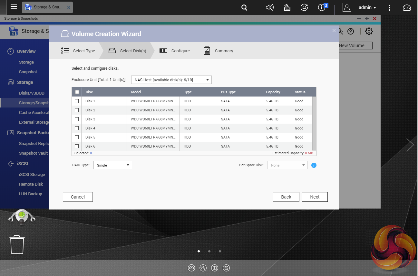Toggle the select-all disks header checkbox
Viewport: 418px width, 276px height.
click(x=77, y=92)
